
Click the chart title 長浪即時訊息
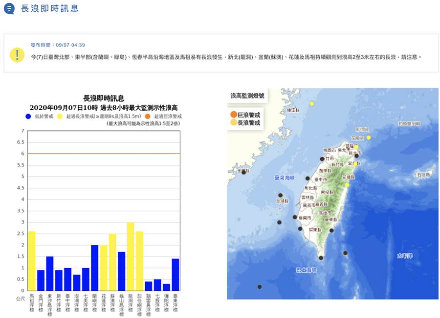[104, 98]
